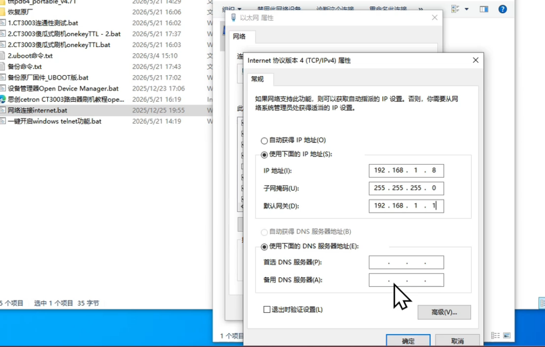Select 使用下面的 IP 地址 radio option
The image size is (545, 347).
(264, 155)
